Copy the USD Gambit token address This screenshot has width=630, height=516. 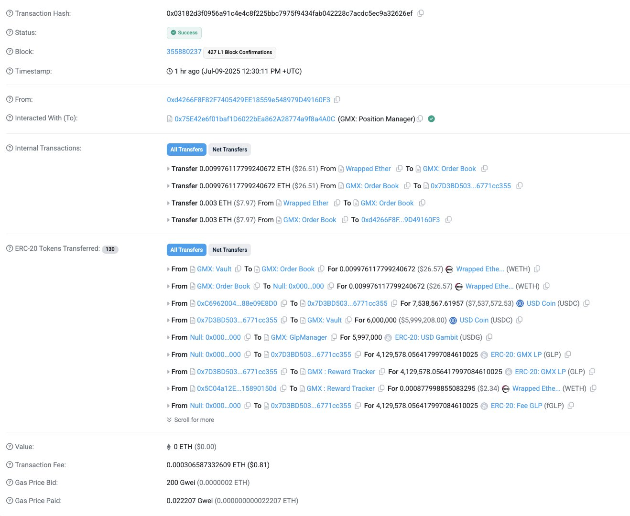coord(489,337)
